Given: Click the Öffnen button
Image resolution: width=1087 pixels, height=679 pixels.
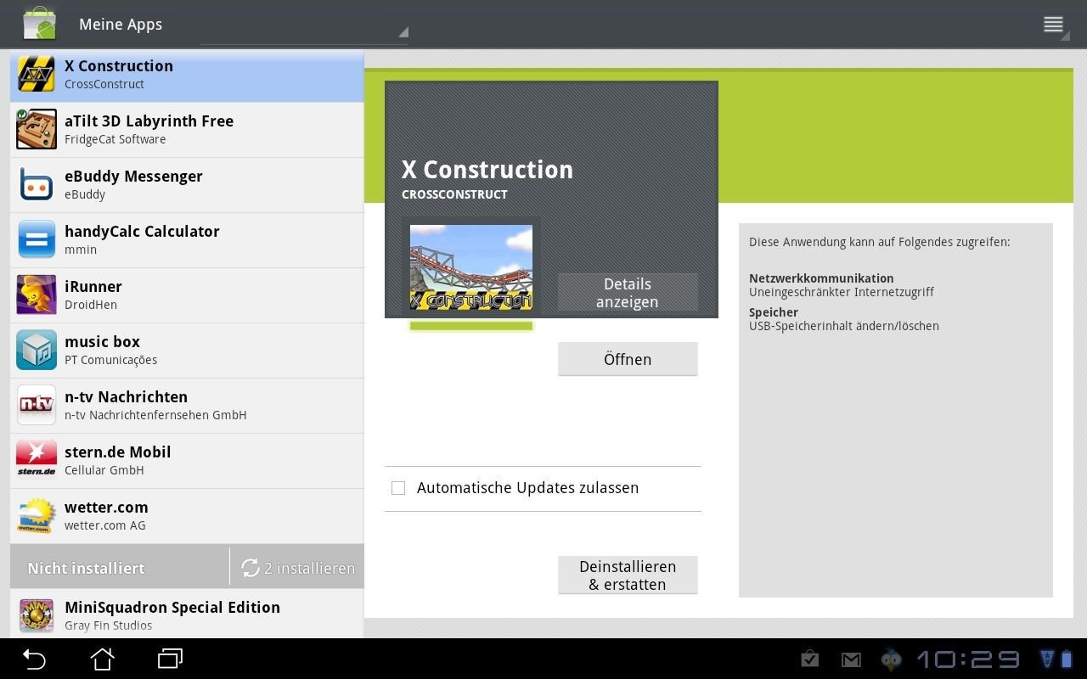Looking at the screenshot, I should click(x=628, y=359).
